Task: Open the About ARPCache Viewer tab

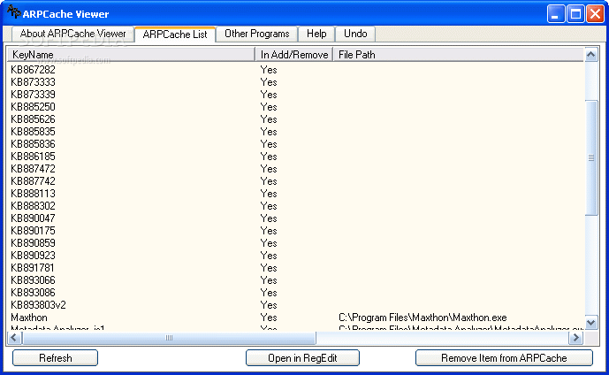Action: 72,34
